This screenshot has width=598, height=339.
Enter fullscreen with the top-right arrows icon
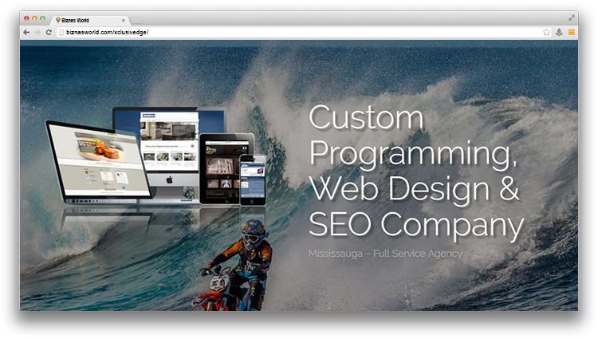(x=572, y=18)
